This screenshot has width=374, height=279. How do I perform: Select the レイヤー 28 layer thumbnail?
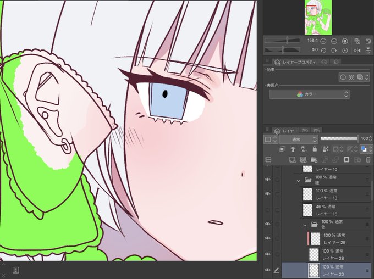pos(313,254)
